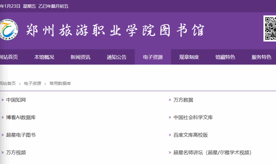The image size is (276, 164).
Task: Open the 中国知网 database link
Action: [16, 100]
